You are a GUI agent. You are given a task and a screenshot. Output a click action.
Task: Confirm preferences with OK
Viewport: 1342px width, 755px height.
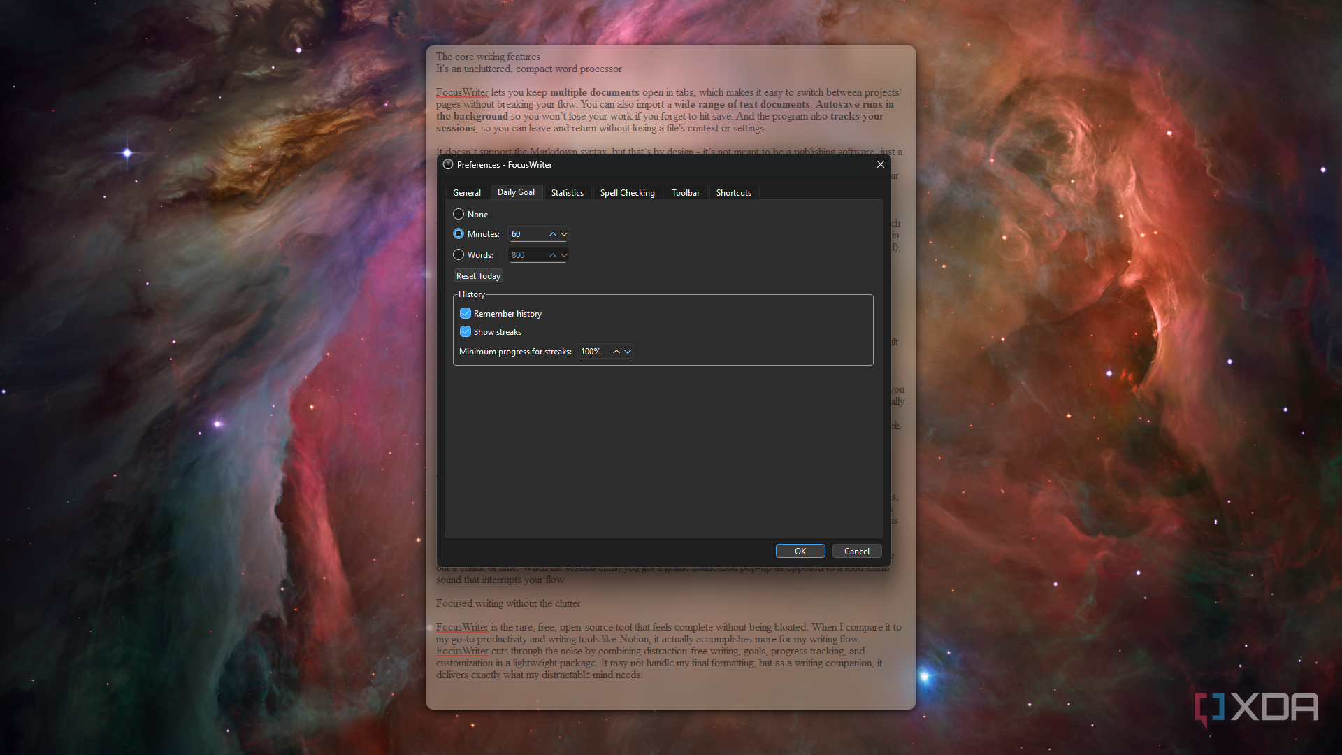[x=800, y=551]
